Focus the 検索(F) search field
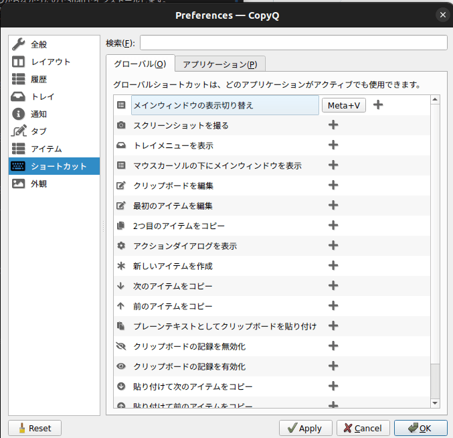This screenshot has width=453, height=438. point(294,43)
